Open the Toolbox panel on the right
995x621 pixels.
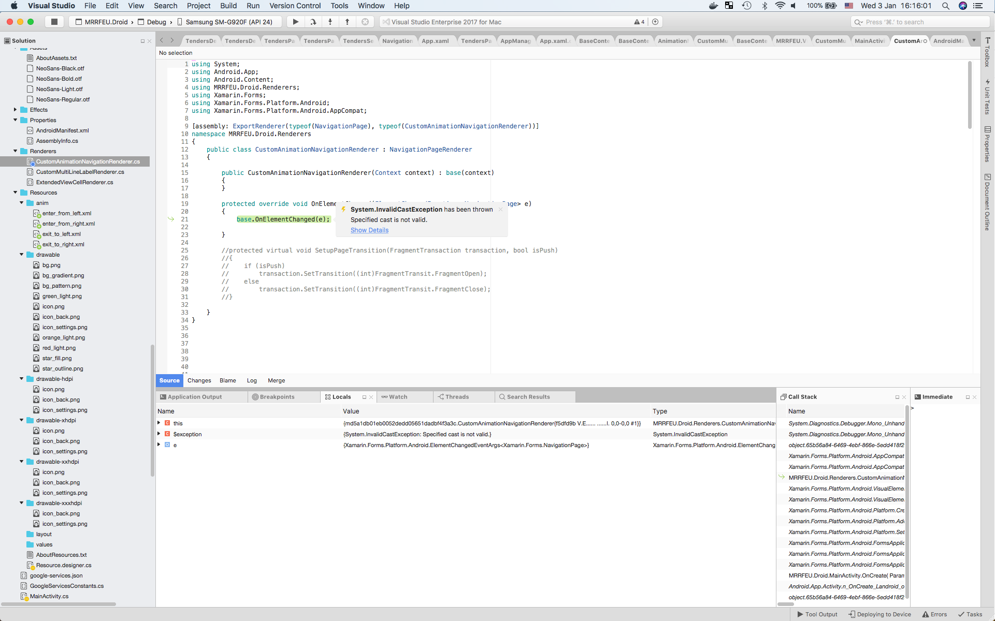(x=988, y=54)
